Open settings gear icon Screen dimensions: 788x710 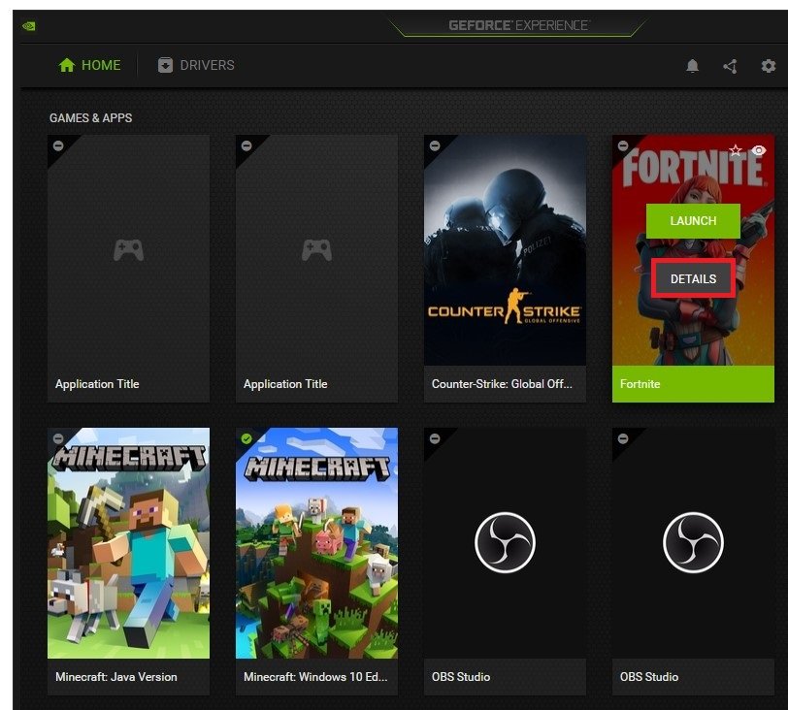point(768,66)
